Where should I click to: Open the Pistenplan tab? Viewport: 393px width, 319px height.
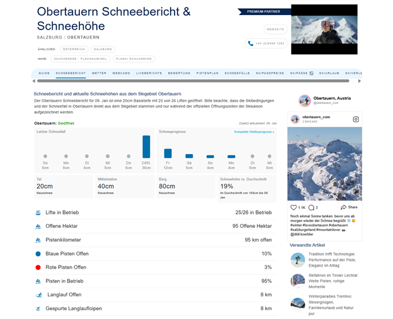(207, 73)
